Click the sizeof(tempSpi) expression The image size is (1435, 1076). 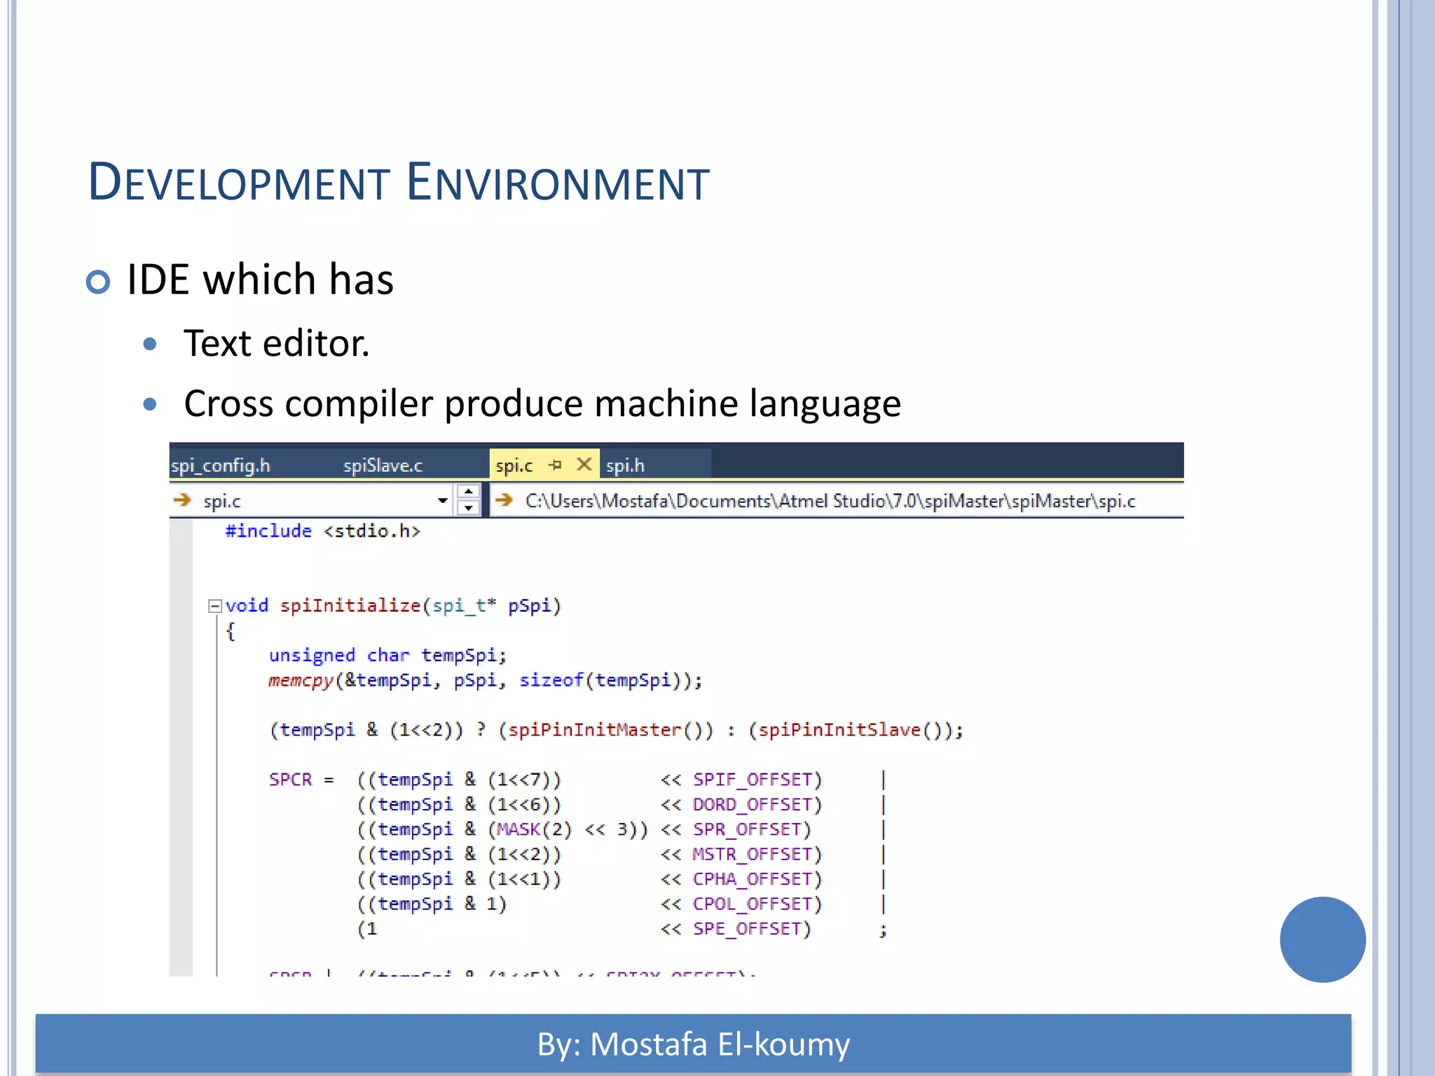(x=600, y=680)
